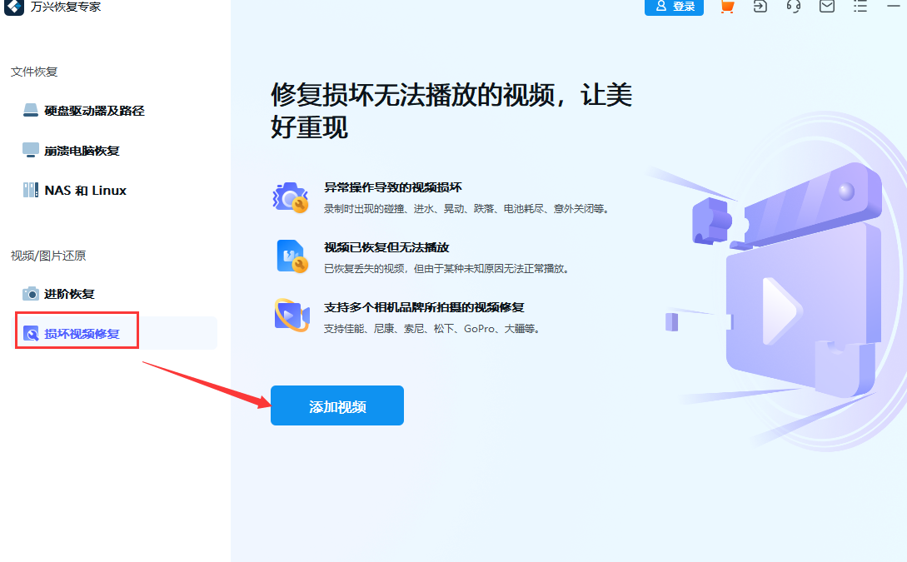Click the 添加视频 button

tap(336, 405)
